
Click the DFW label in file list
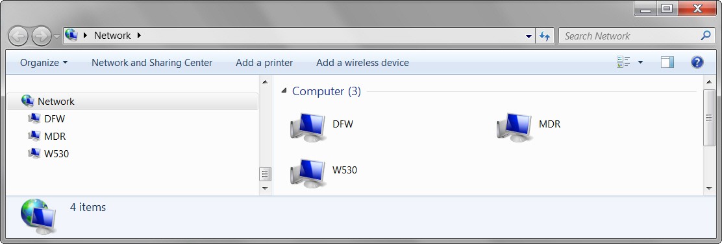point(343,124)
